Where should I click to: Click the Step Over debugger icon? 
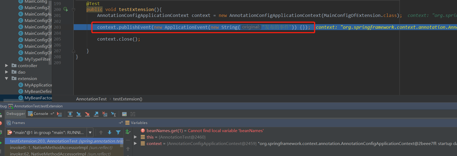[70, 114]
